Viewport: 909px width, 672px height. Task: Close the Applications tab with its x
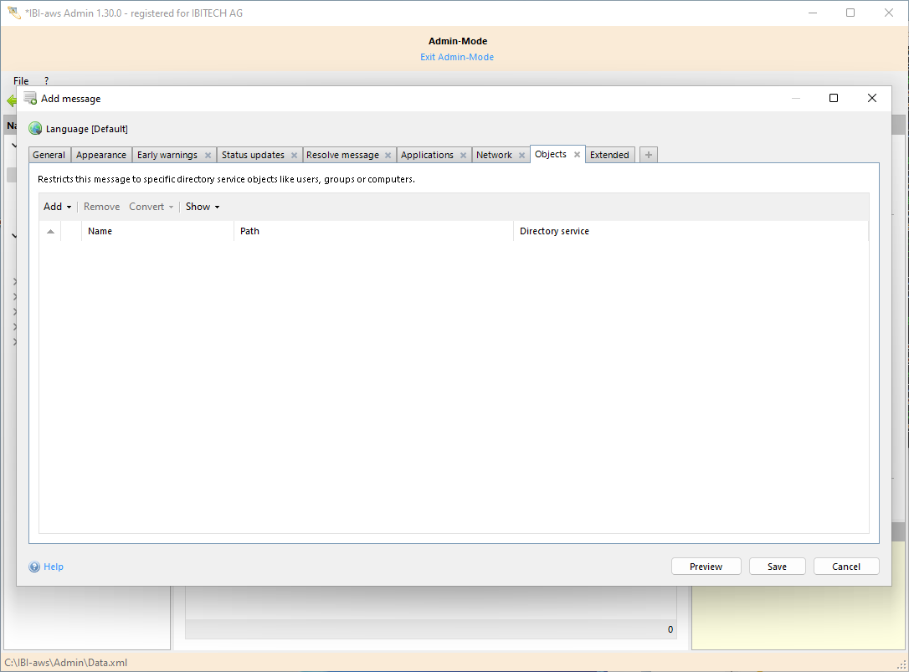[x=463, y=156]
